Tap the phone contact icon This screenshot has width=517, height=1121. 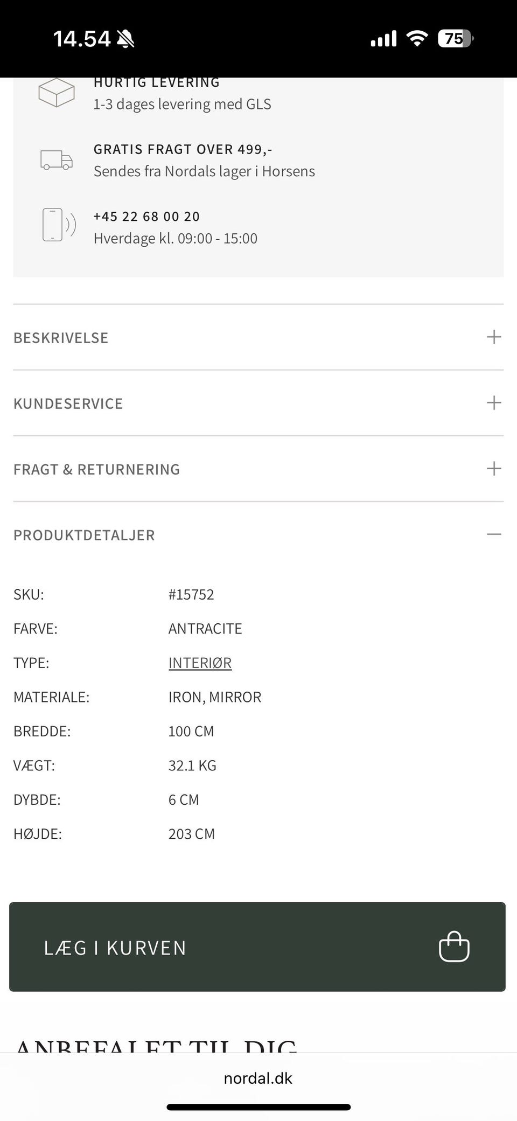pyautogui.click(x=58, y=225)
